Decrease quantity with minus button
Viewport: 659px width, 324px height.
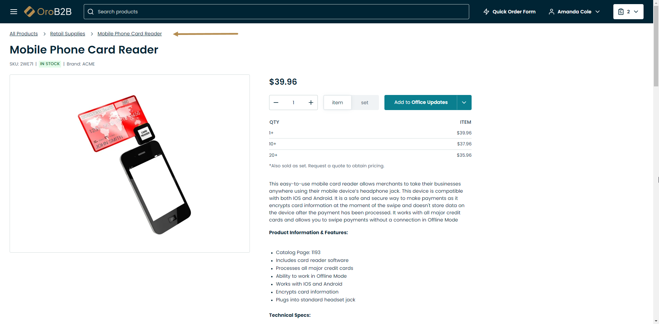pyautogui.click(x=276, y=103)
